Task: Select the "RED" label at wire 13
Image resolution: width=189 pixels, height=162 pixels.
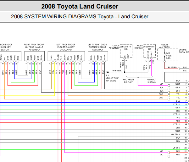Action: click(x=178, y=121)
